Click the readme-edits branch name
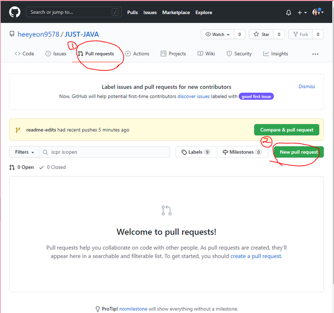Screen dimensions: 334x313 click(x=41, y=130)
